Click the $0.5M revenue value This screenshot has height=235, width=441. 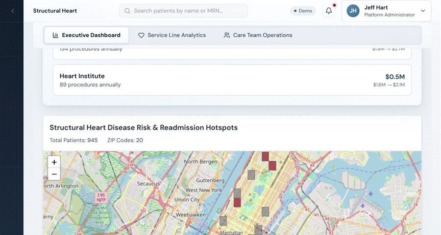[x=395, y=77]
